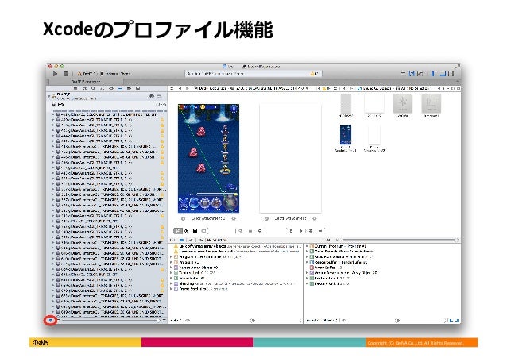Click the Depth Attachment framebuffer image
Screen dimensions: 507x358
click(x=290, y=158)
